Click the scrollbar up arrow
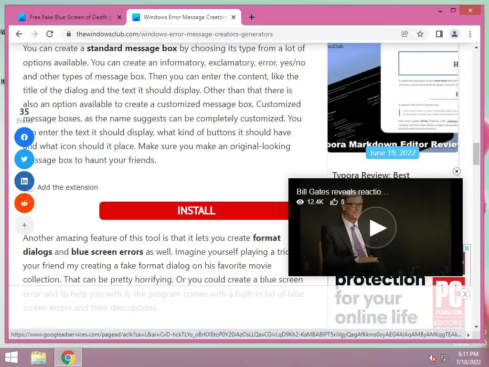The image size is (489, 367). click(476, 47)
